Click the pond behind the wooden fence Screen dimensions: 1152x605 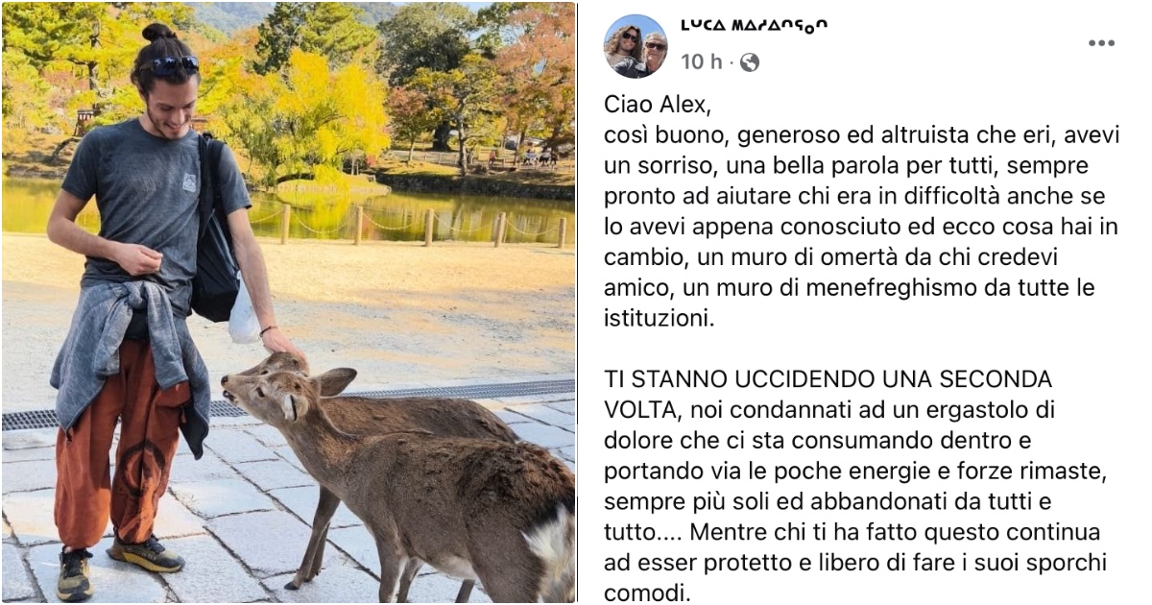403,216
